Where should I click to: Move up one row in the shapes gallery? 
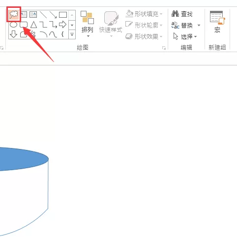[x=72, y=15]
